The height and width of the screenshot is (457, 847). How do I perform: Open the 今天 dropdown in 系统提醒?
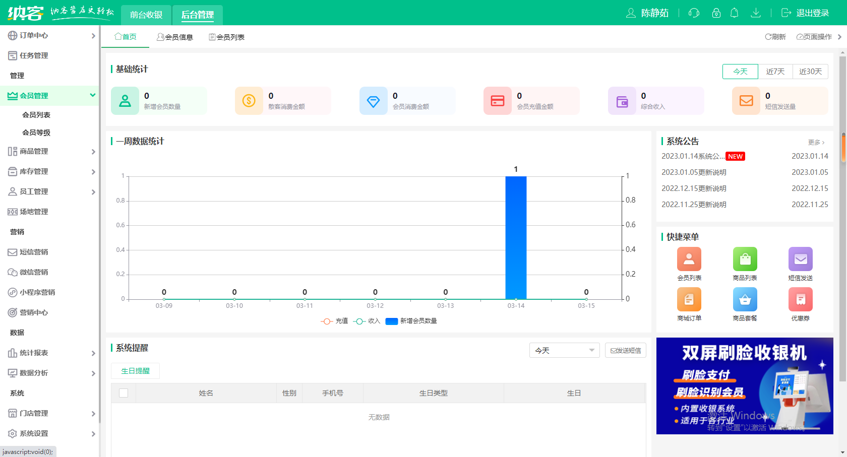[564, 350]
